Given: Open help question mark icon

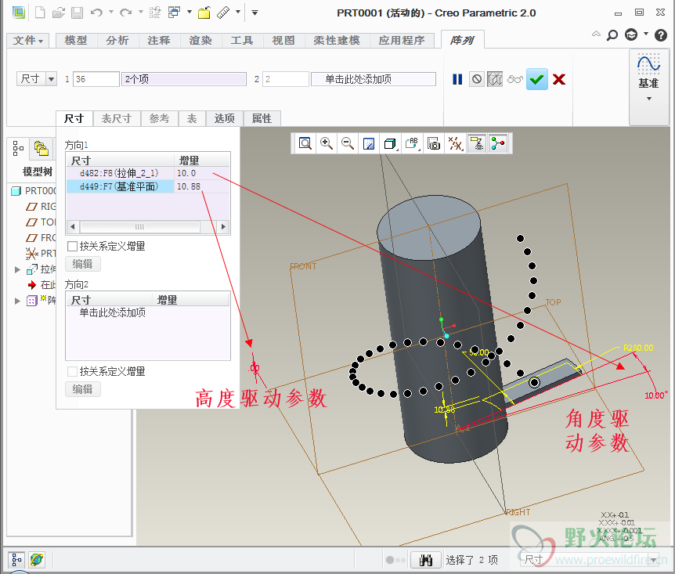Looking at the screenshot, I should click(x=661, y=35).
